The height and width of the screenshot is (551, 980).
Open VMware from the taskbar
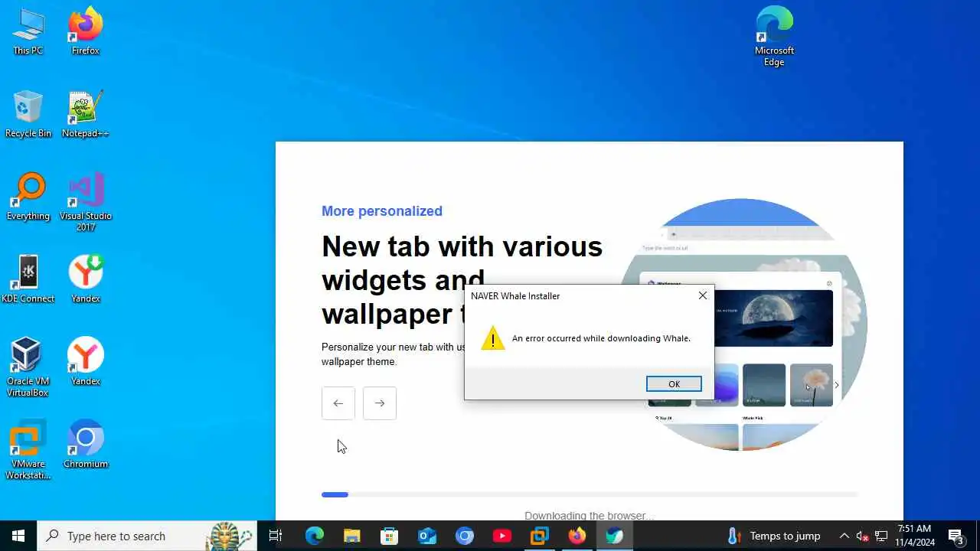click(540, 536)
